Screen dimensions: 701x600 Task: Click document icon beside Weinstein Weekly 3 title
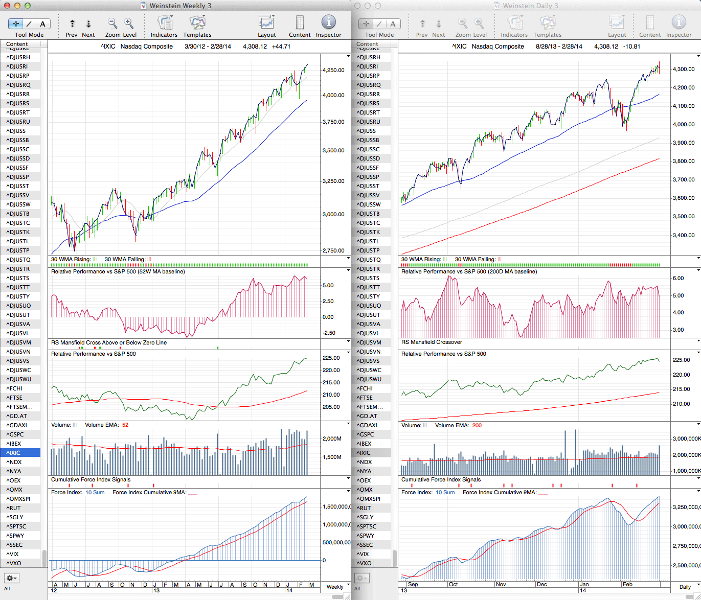143,6
